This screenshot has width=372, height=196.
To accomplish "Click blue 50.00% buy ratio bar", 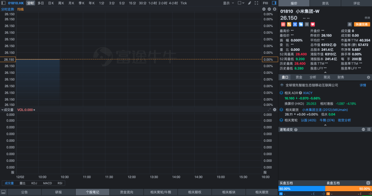I will [301, 189].
